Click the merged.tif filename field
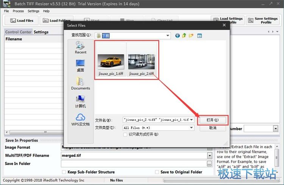Viewport: 284px width, 185px height. click(x=134, y=156)
